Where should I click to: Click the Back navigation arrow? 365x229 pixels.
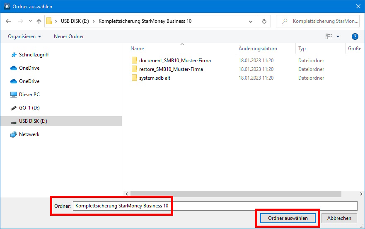tap(9, 21)
